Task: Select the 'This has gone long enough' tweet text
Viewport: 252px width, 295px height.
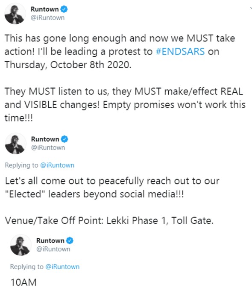Action: 120,51
